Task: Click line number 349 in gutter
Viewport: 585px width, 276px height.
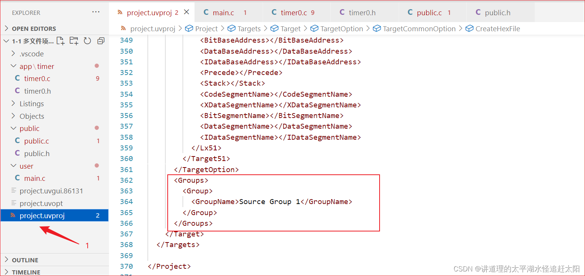Action: (126, 40)
